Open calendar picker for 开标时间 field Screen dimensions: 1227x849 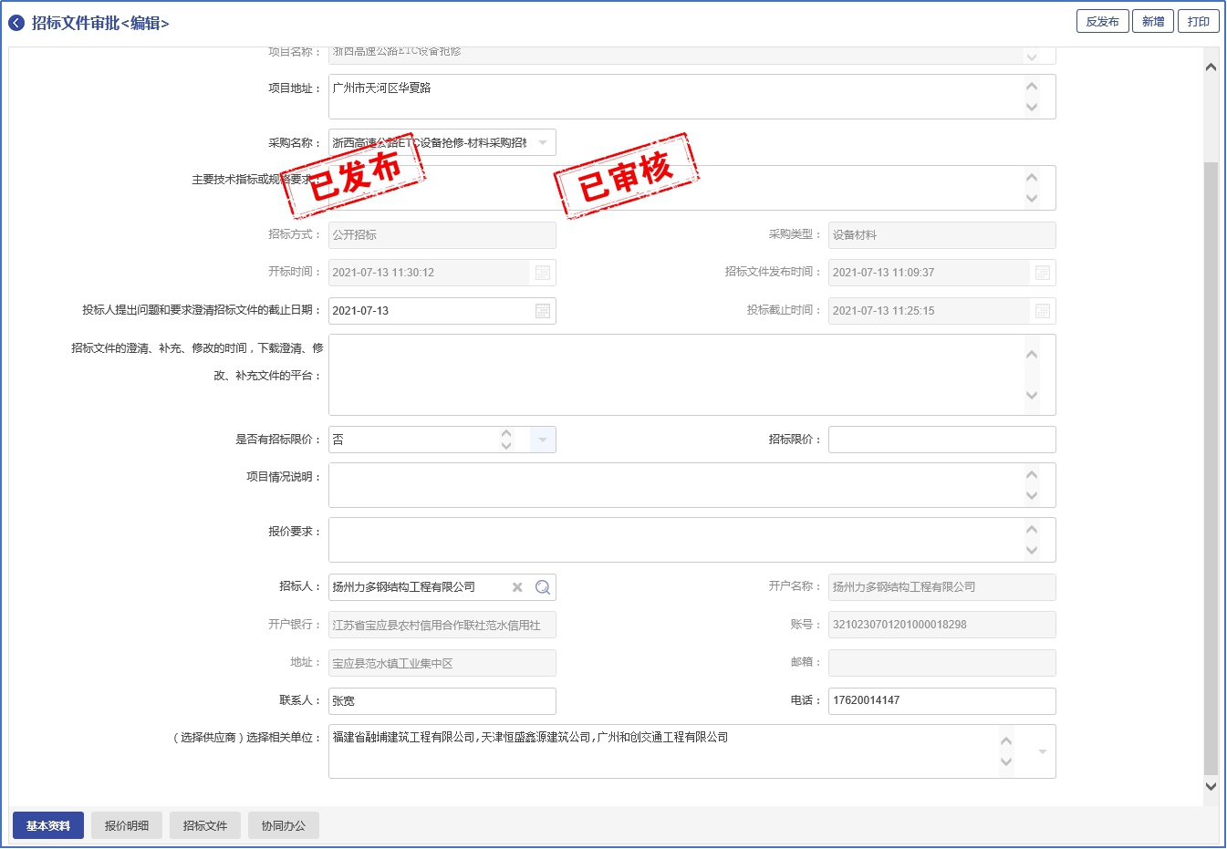(x=542, y=273)
